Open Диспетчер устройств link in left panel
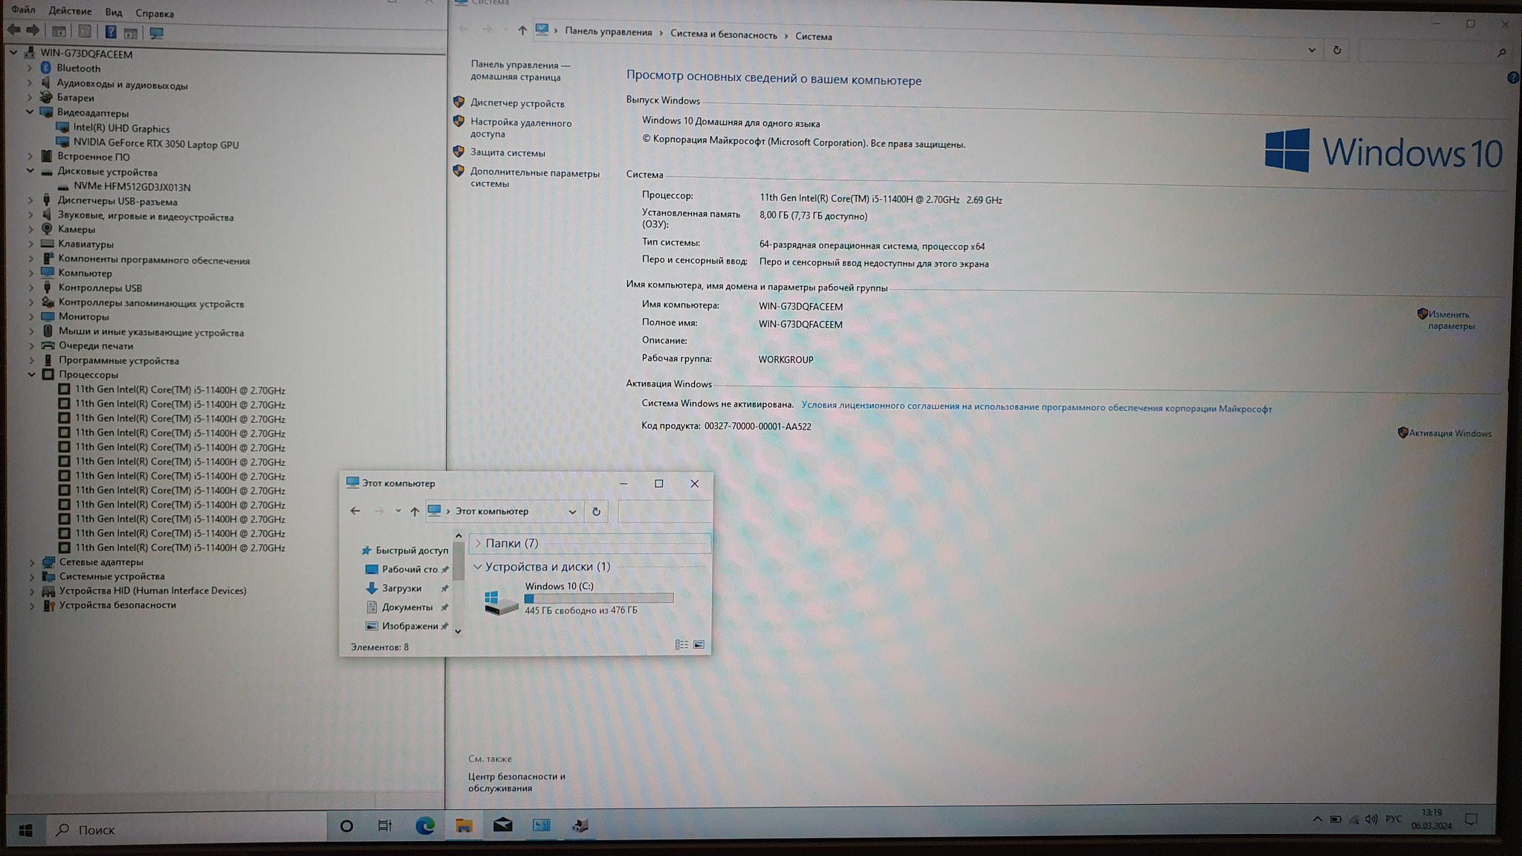1522x856 pixels. point(516,103)
